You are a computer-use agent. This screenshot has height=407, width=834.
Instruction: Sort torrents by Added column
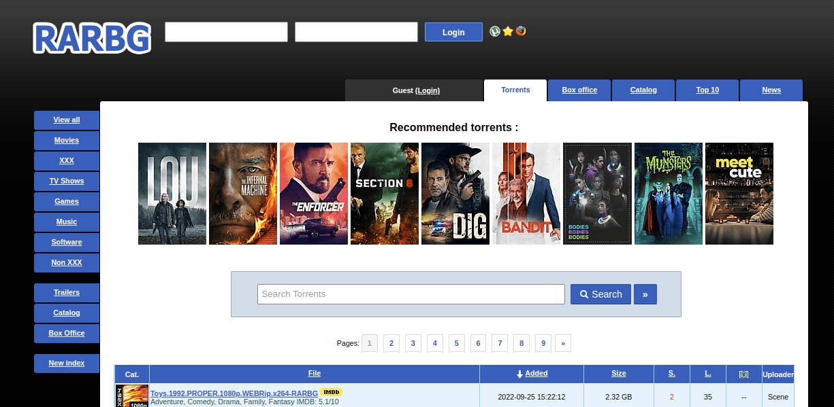coord(536,373)
